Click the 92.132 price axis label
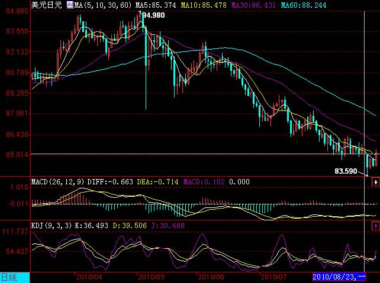Screen dimensions: 380x283 (x=17, y=52)
